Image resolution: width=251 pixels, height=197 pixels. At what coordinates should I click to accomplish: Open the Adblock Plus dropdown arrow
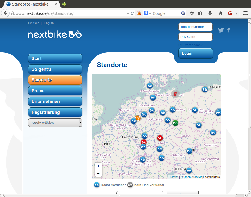point(236,13)
